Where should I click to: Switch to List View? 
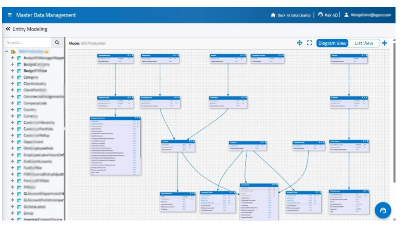pos(364,43)
